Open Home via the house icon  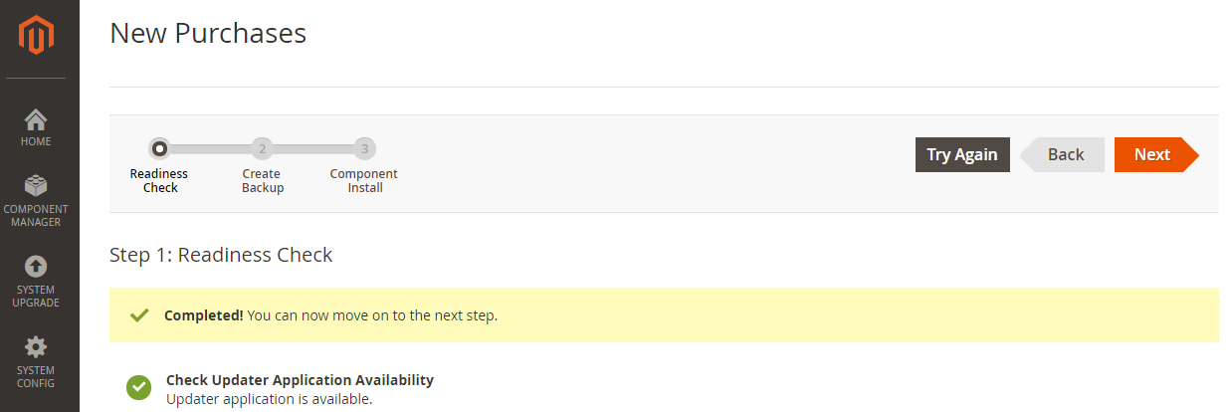coord(36,119)
